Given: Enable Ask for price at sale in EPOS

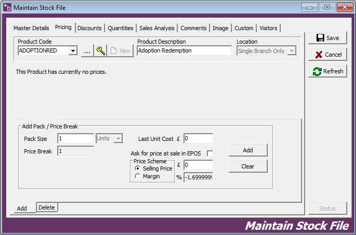Looking at the screenshot, I should [210, 153].
